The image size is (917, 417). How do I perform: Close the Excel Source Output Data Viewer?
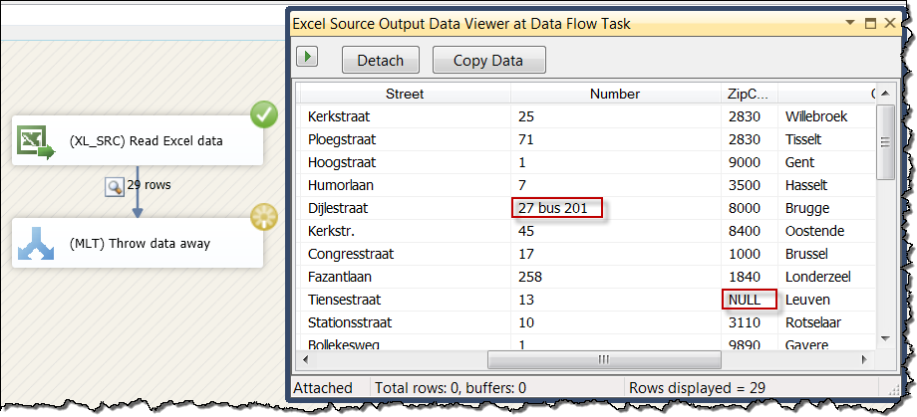coord(889,23)
